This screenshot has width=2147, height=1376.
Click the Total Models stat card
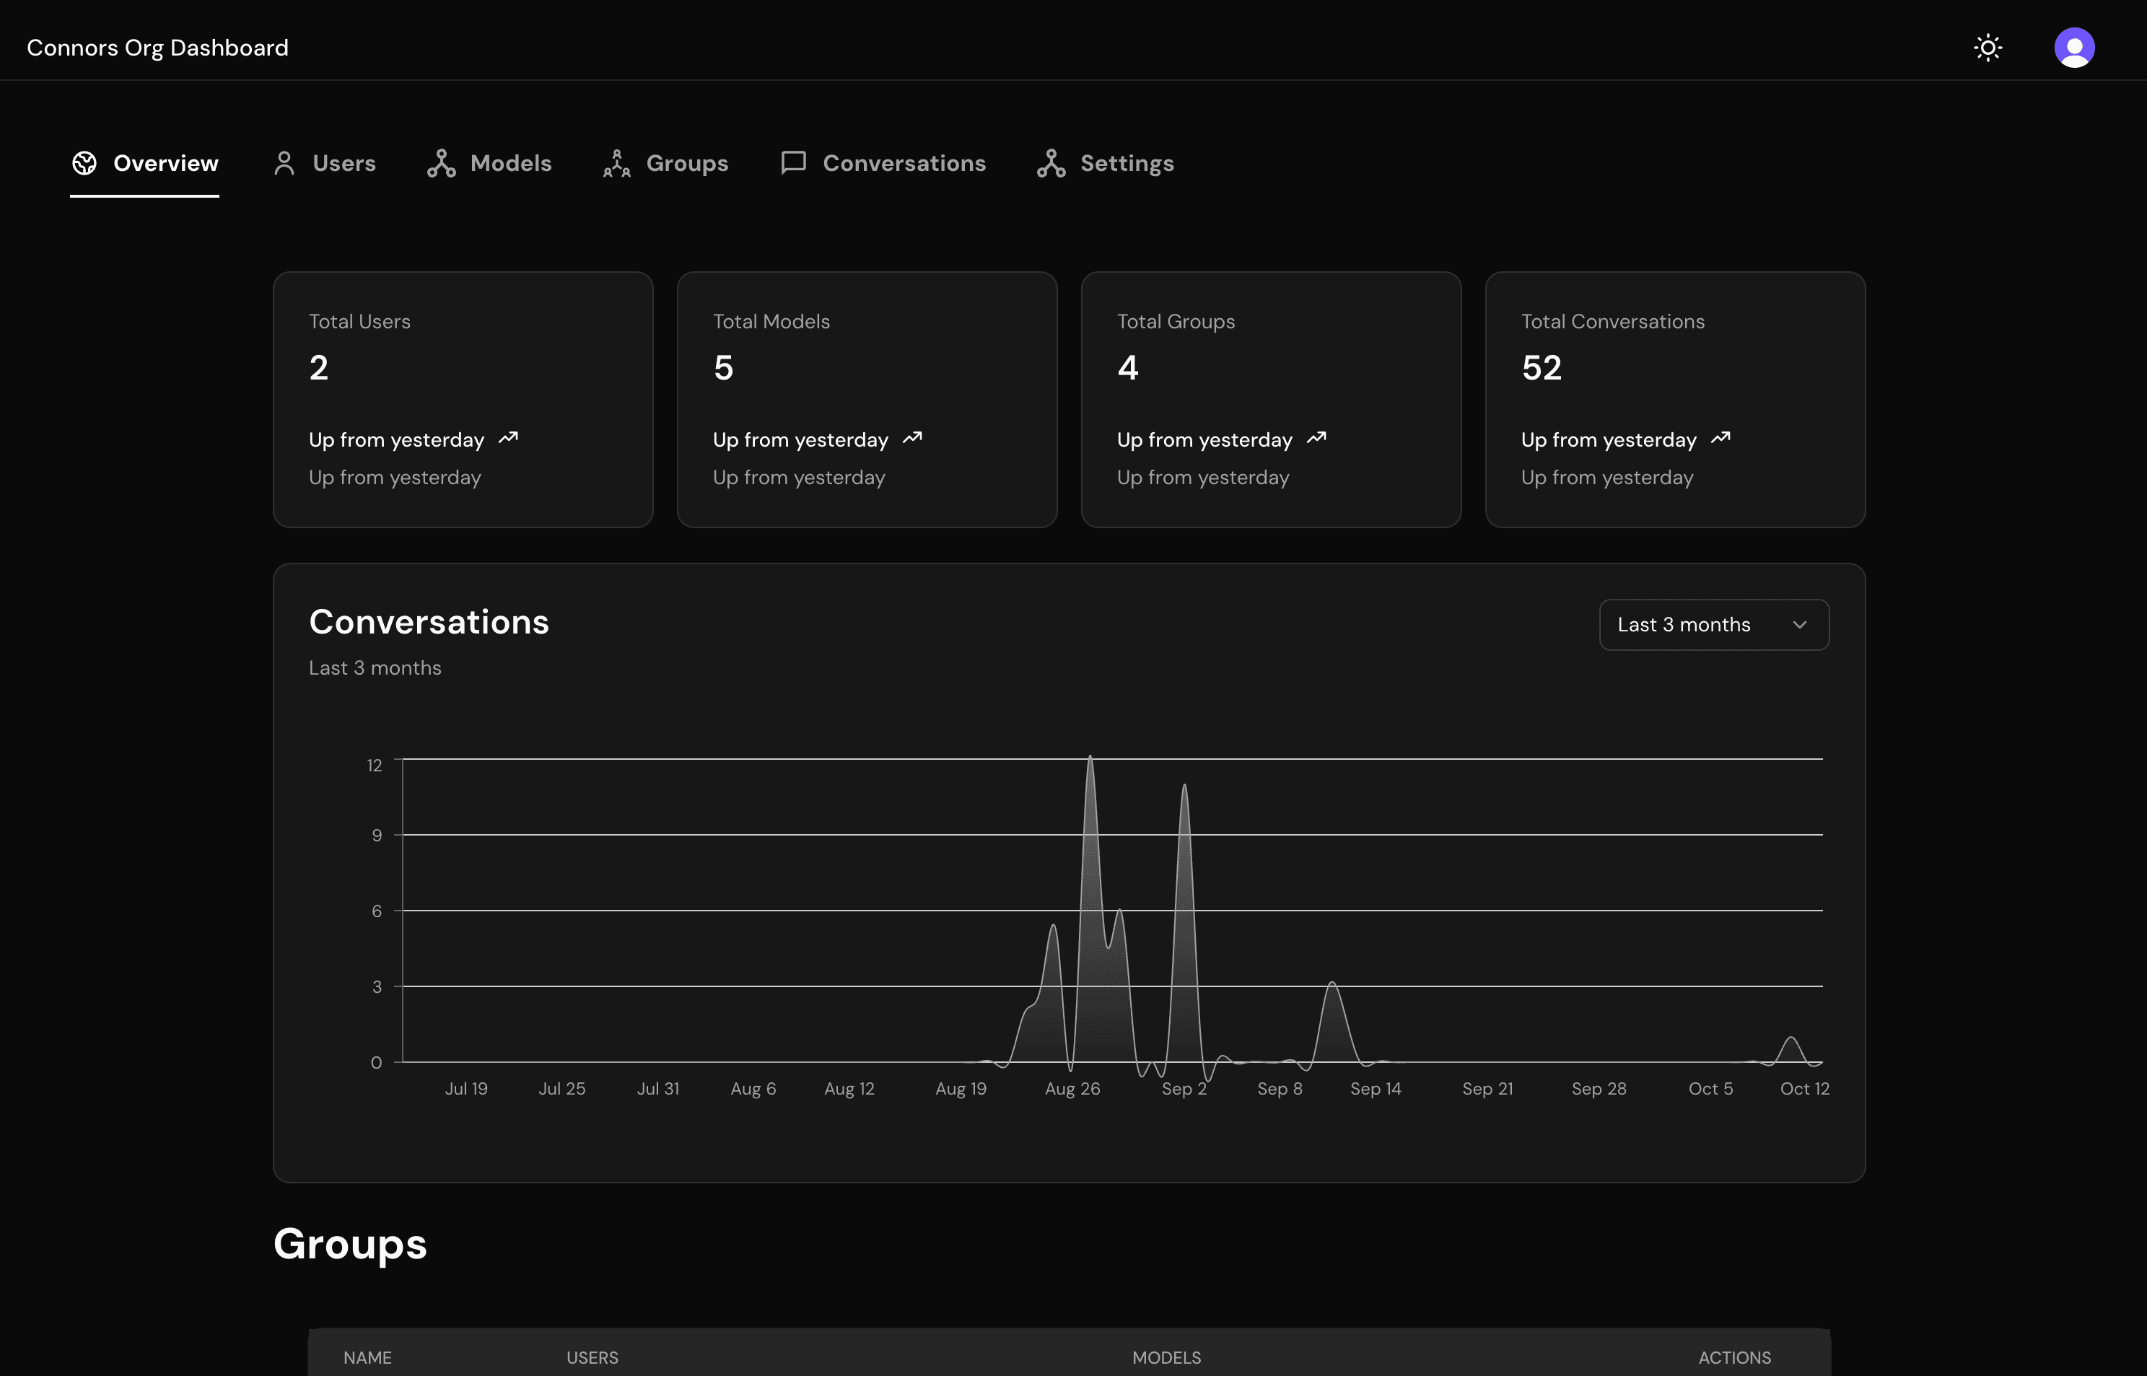[866, 400]
